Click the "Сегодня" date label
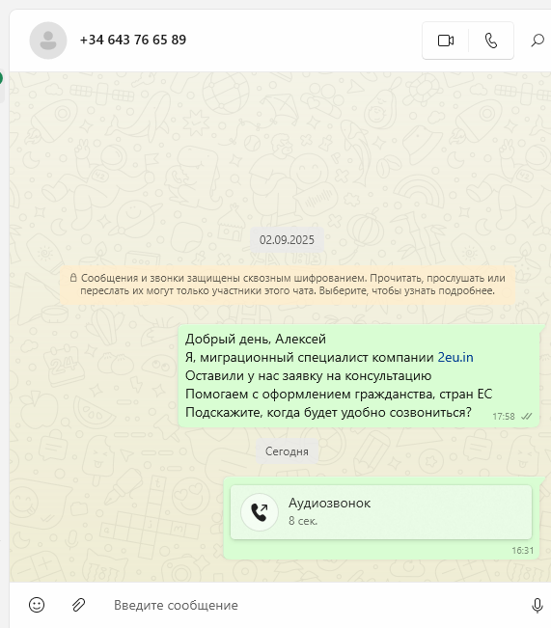 pos(287,451)
